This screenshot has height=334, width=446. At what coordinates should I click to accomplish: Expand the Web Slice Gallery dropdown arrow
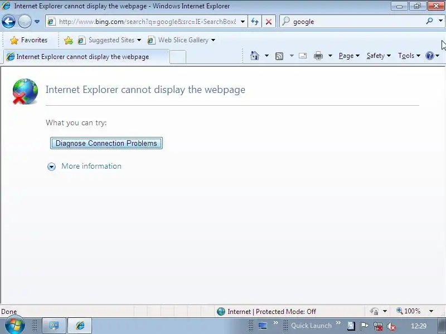pos(213,40)
